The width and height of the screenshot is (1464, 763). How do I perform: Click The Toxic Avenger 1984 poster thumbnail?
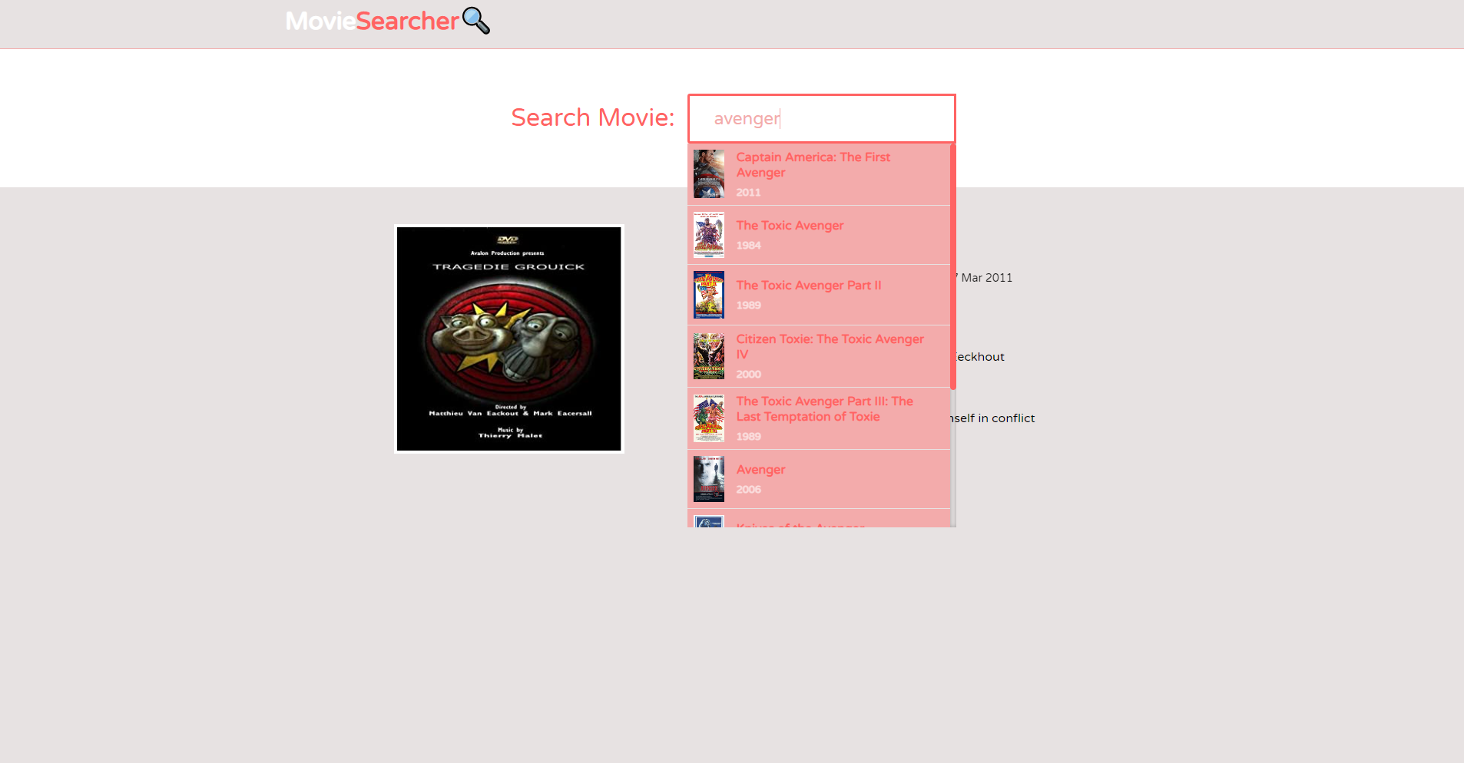(709, 235)
